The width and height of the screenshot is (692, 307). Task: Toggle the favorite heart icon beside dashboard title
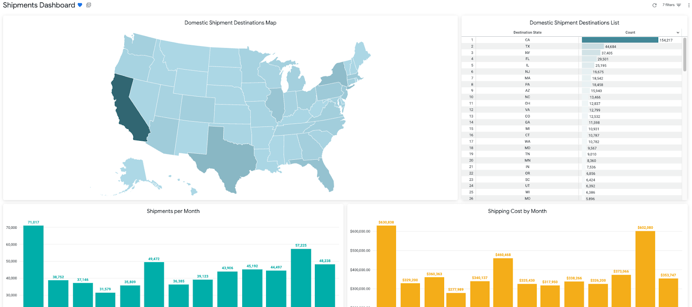(80, 5)
